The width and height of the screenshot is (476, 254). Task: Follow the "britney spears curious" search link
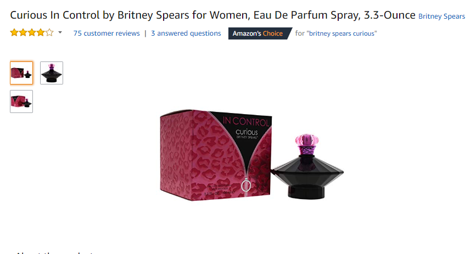(342, 33)
